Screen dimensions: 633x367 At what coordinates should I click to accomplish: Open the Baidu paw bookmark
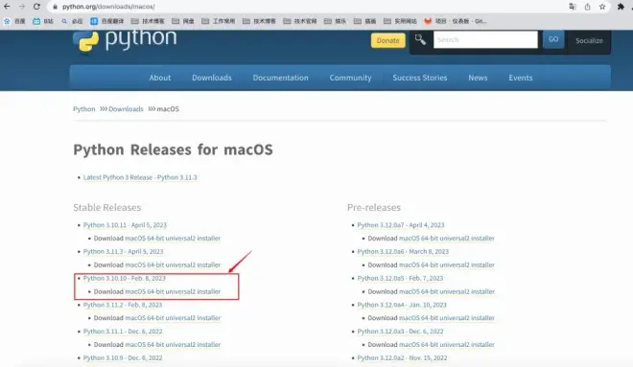click(x=14, y=21)
